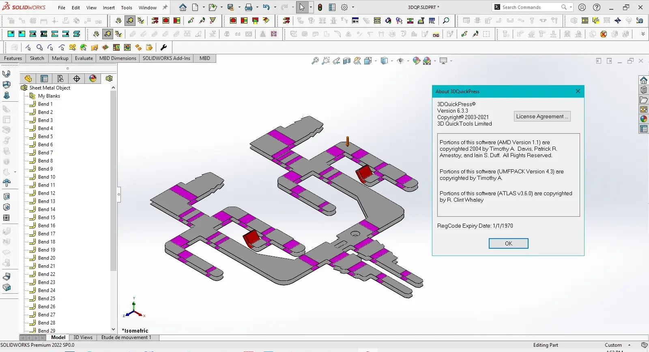Open the Etude de mouvement 1 tab
Image resolution: width=649 pixels, height=352 pixels.
tap(126, 337)
